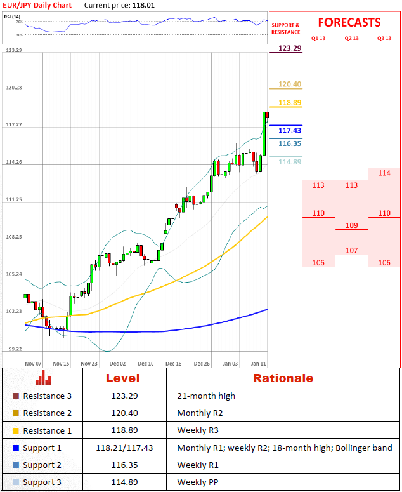
Task: Click the 118.89 resistance level marker
Action: tap(290, 102)
